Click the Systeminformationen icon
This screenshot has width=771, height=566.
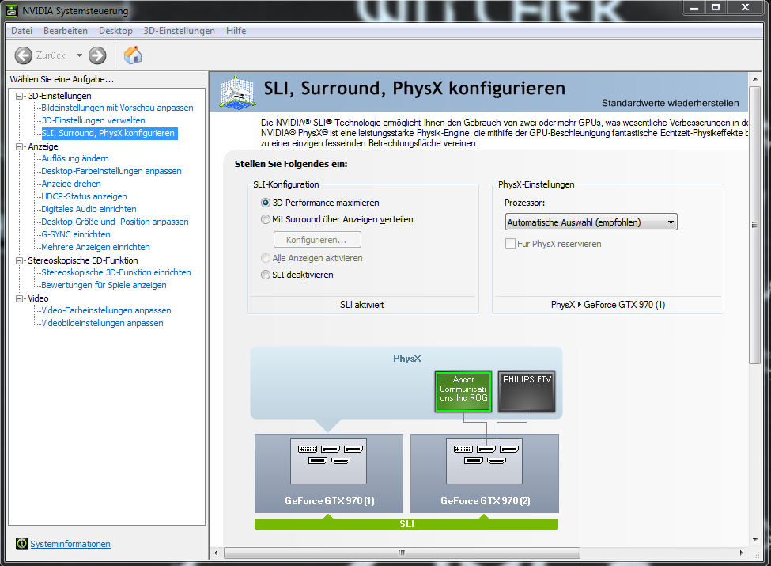pyautogui.click(x=21, y=543)
